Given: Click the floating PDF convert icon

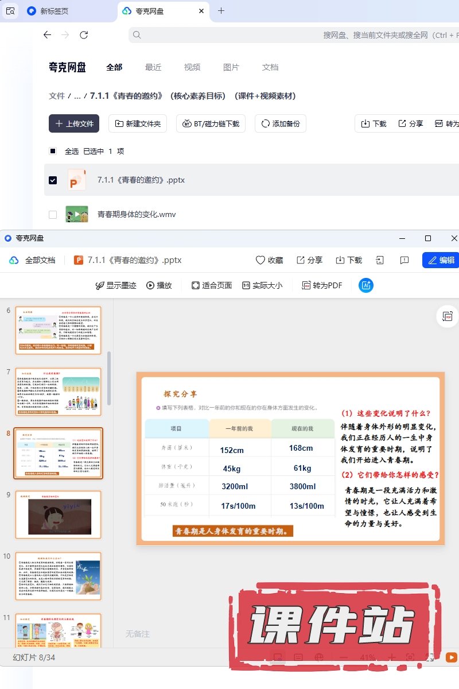Looking at the screenshot, I should (x=448, y=316).
